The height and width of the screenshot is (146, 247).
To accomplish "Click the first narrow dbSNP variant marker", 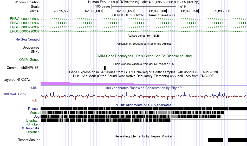I will 91,68.
